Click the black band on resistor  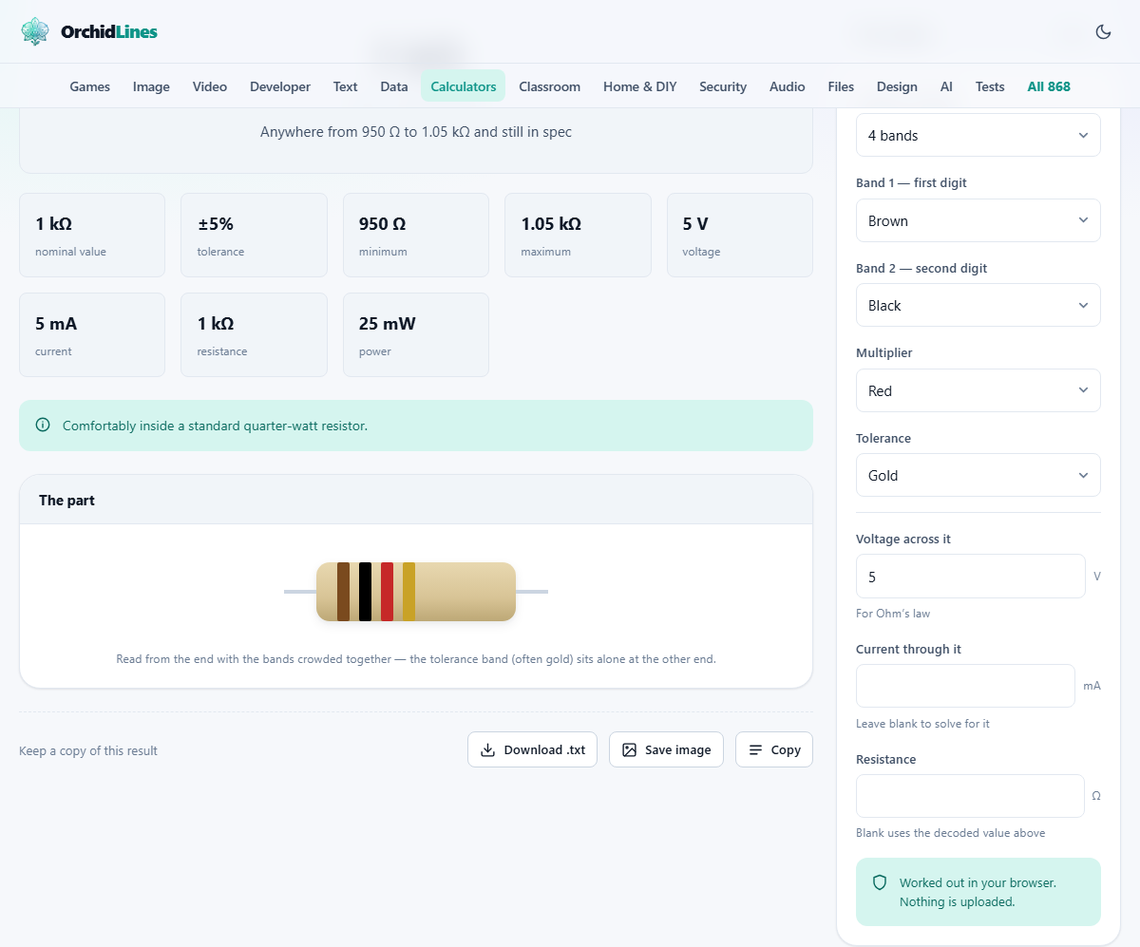click(365, 592)
